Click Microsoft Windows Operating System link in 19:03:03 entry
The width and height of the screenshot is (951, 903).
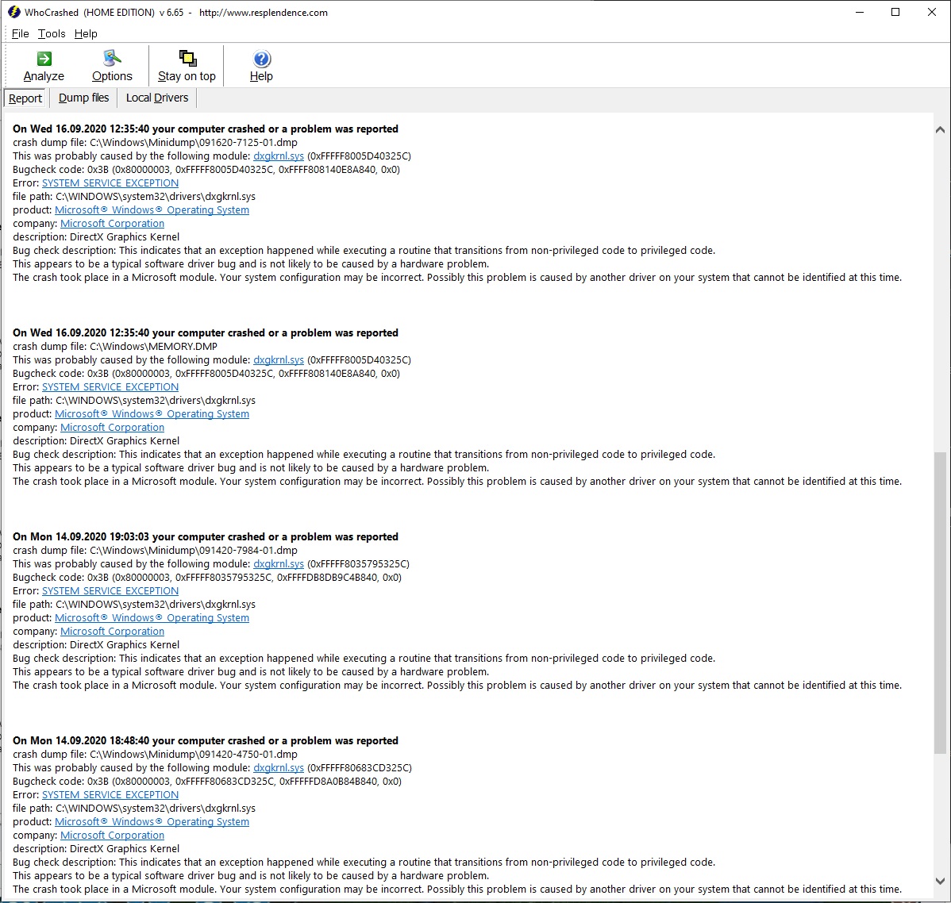pyautogui.click(x=152, y=617)
